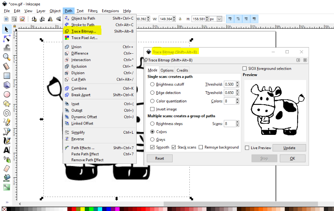Select the Text tool
Screen dimensions: 334x211
pos(7,150)
